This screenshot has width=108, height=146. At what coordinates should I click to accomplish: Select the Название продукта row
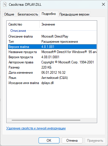[52, 52]
